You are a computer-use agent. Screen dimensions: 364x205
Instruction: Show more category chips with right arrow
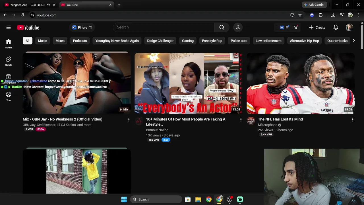point(353,41)
